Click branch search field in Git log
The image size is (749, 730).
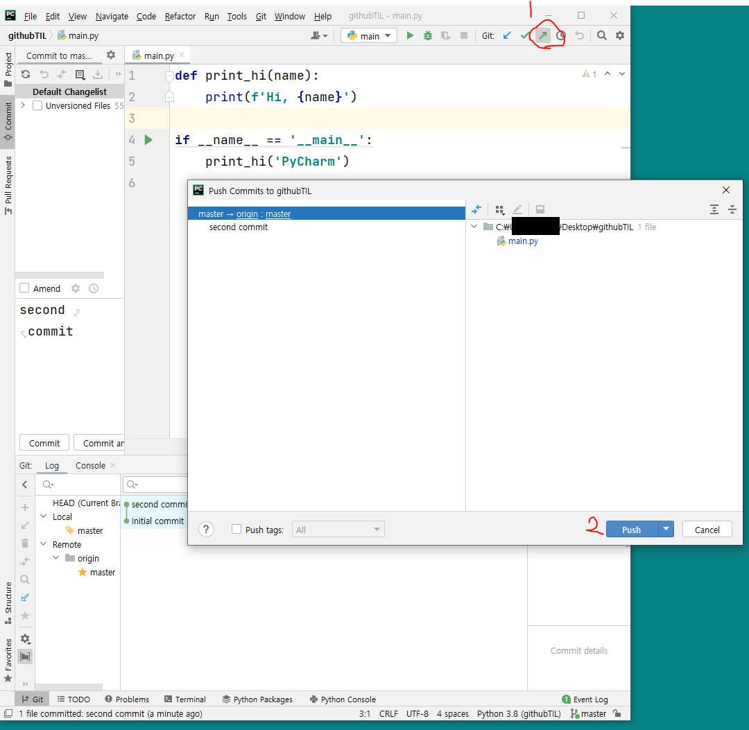(78, 485)
